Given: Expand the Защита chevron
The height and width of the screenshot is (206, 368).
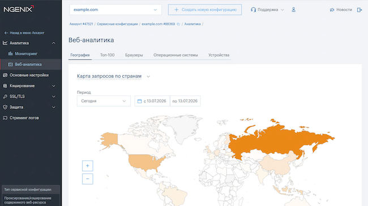Looking at the screenshot, I should pos(54,107).
